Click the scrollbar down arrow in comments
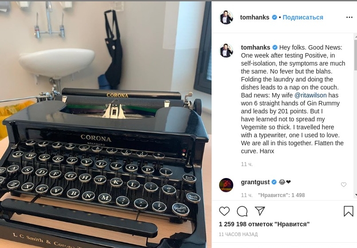357x248 pixels. [356, 195]
